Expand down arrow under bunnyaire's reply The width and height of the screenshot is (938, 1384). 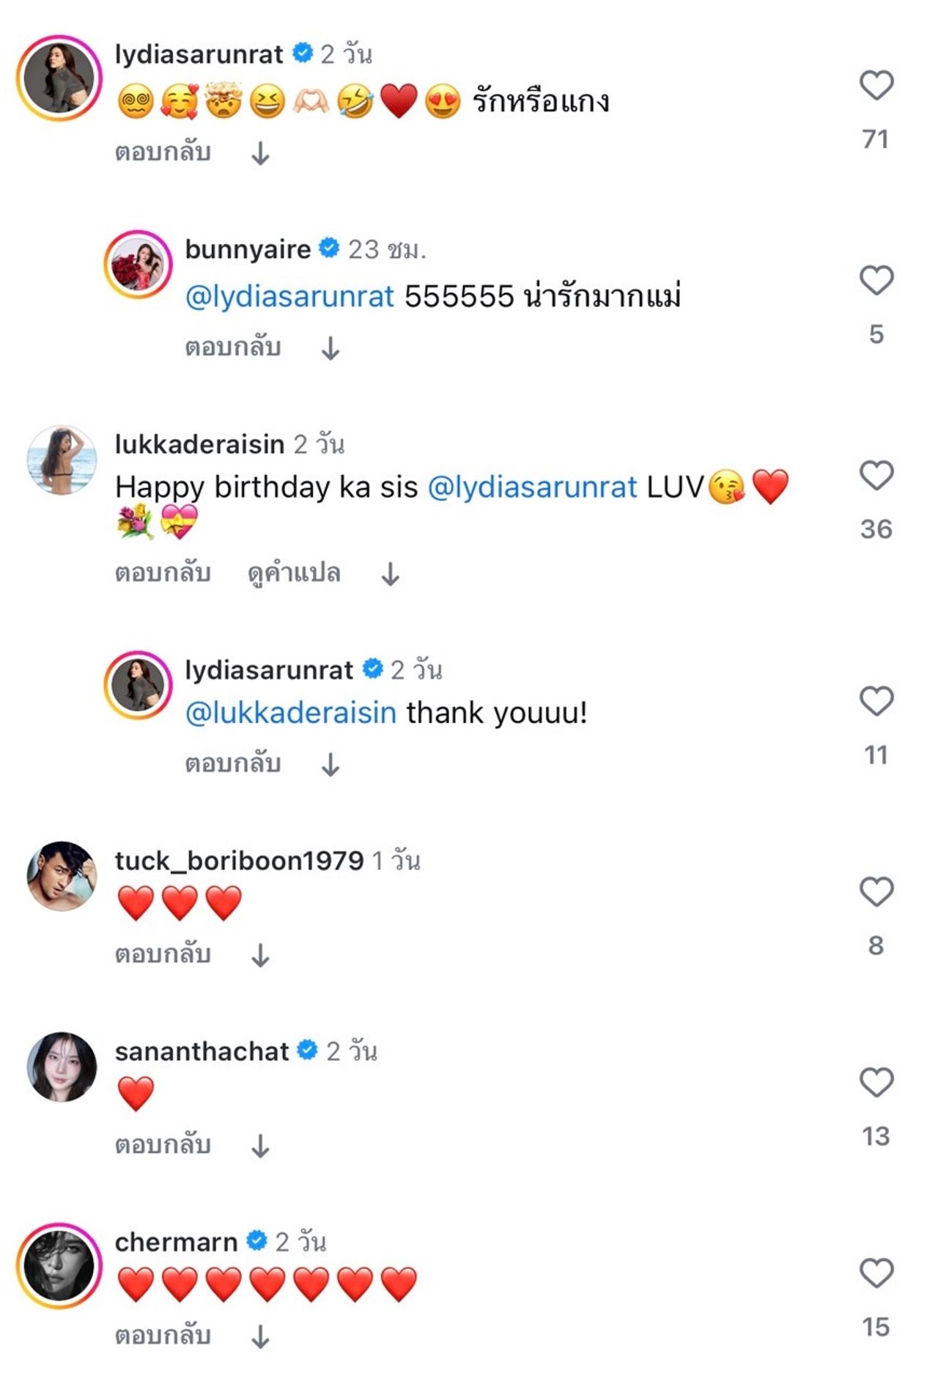pos(330,348)
